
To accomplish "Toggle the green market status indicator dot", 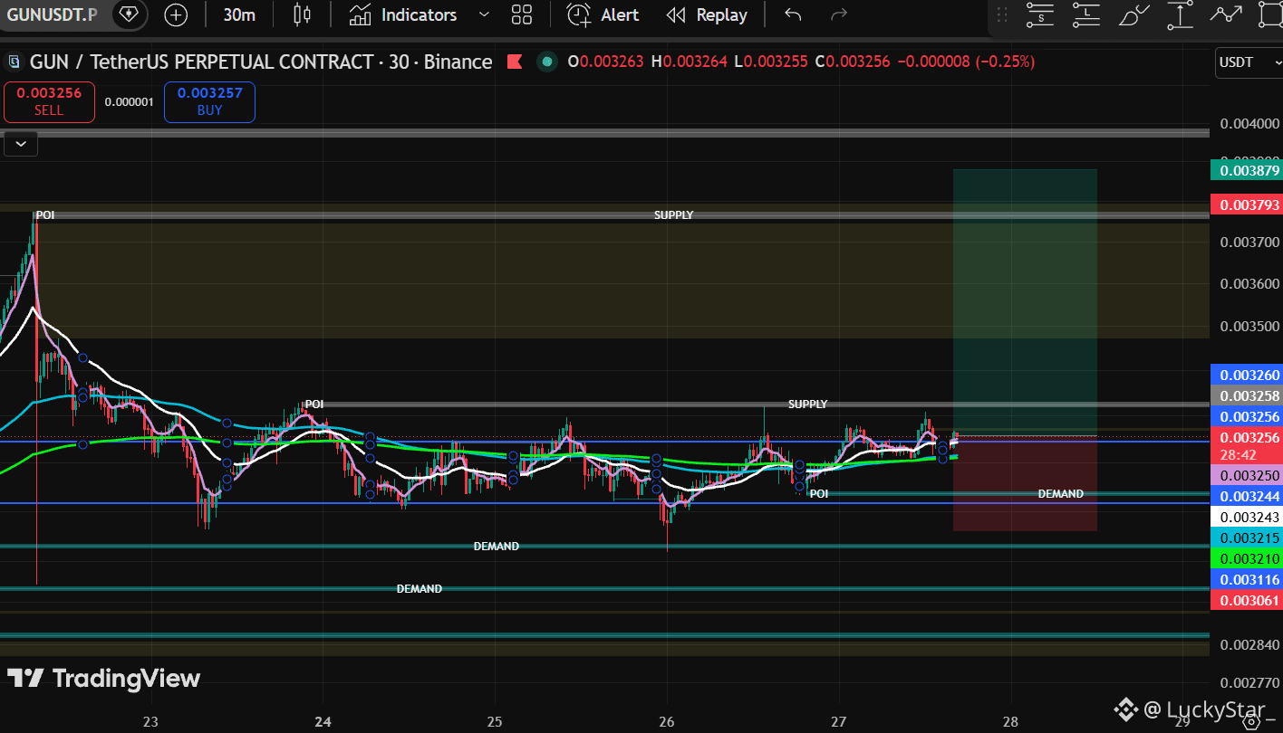I will 546,62.
